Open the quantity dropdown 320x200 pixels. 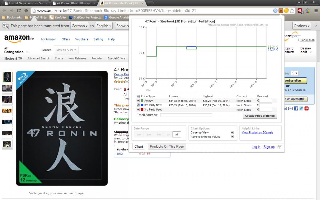295,73
